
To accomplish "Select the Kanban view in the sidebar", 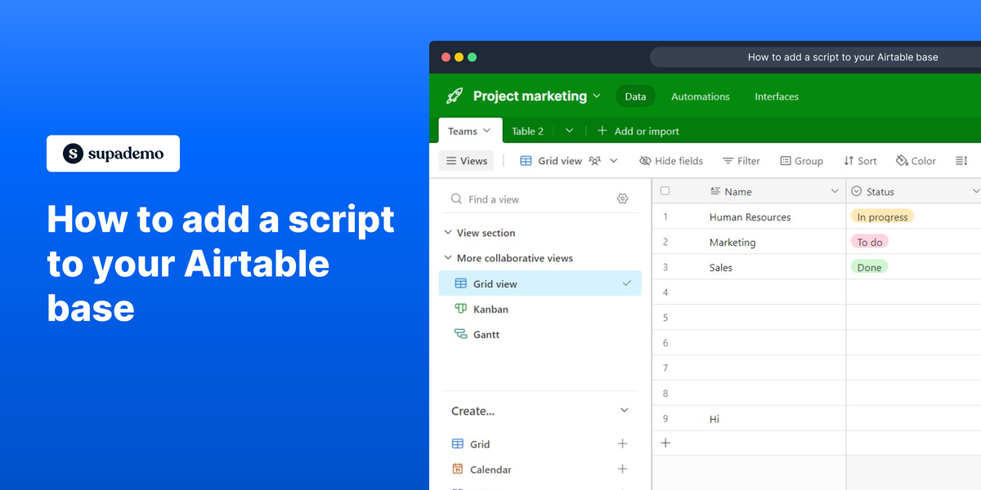I will (490, 309).
